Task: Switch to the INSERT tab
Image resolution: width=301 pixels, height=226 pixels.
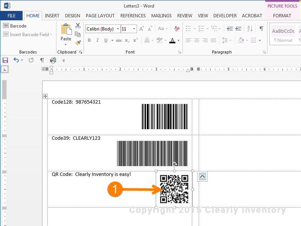Action: pyautogui.click(x=52, y=15)
